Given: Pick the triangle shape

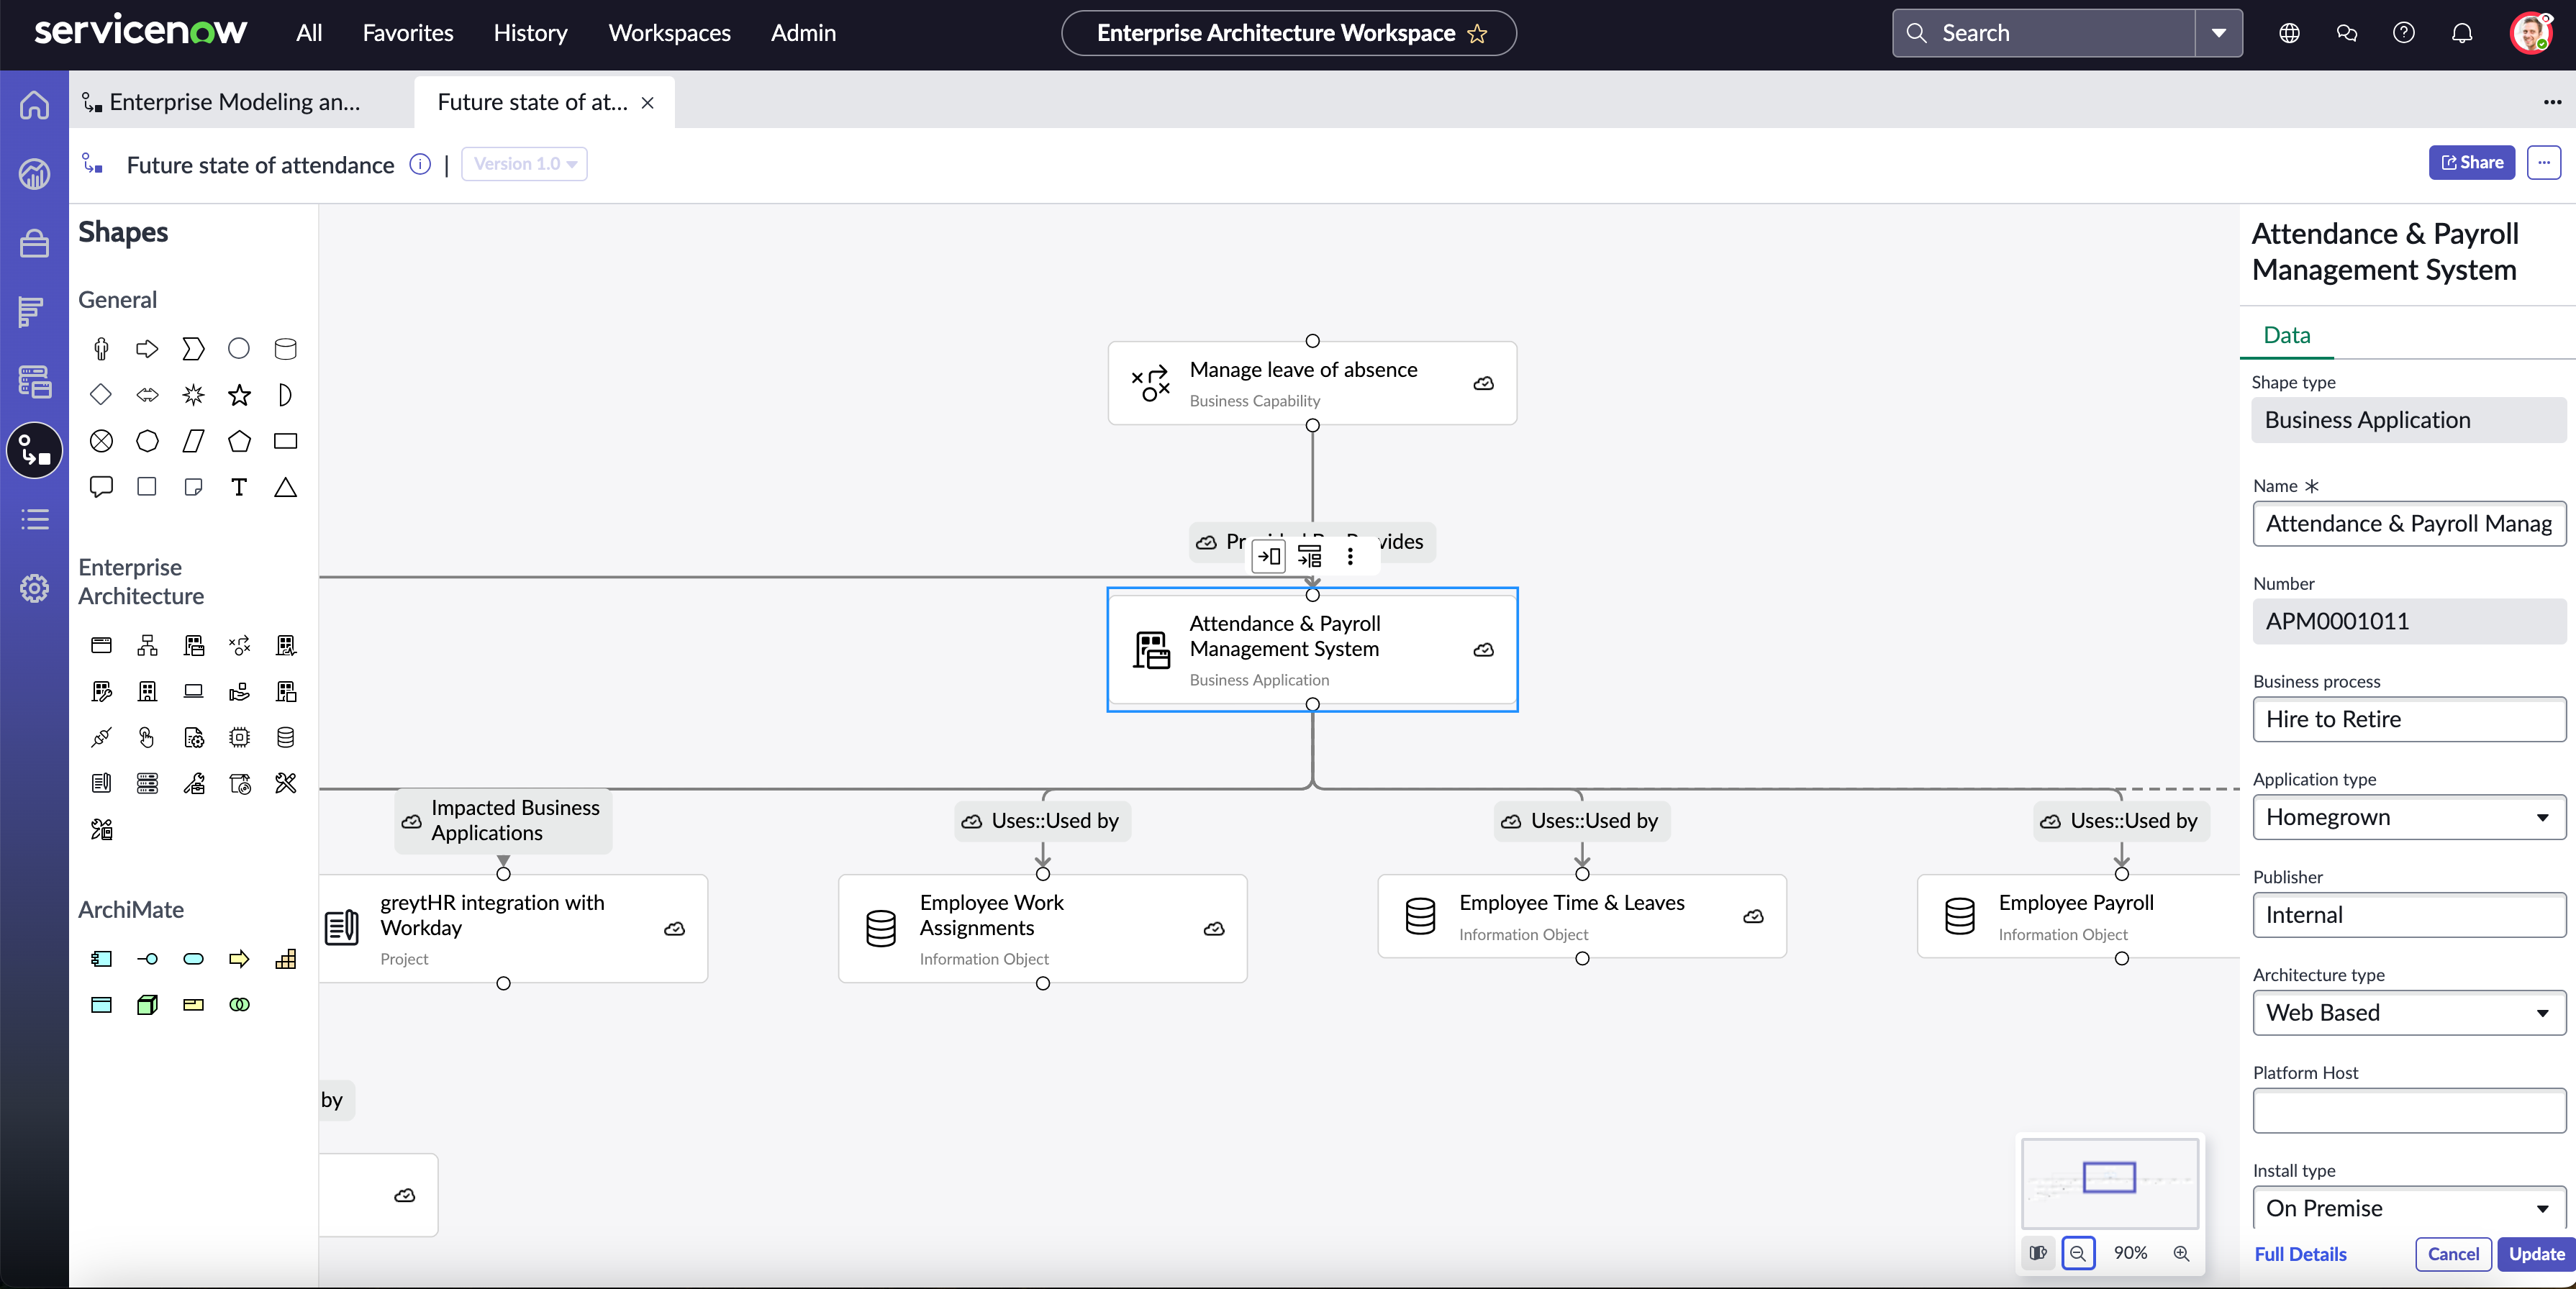Looking at the screenshot, I should 285,487.
